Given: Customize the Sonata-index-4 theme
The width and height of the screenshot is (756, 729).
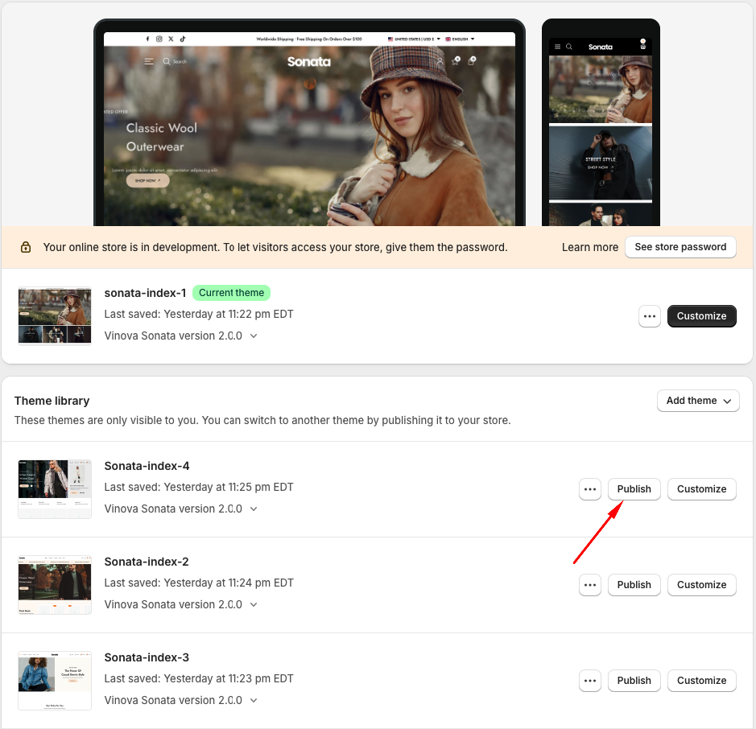Looking at the screenshot, I should pyautogui.click(x=701, y=489).
